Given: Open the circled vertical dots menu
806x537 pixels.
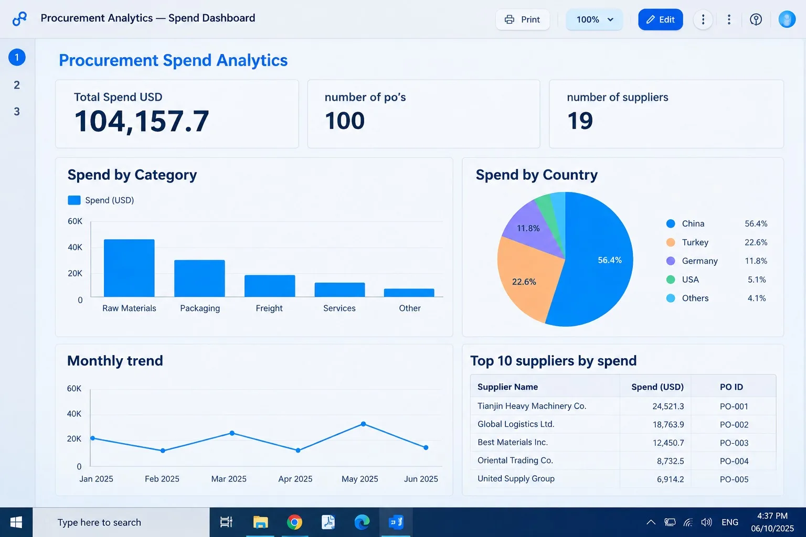Looking at the screenshot, I should tap(703, 19).
